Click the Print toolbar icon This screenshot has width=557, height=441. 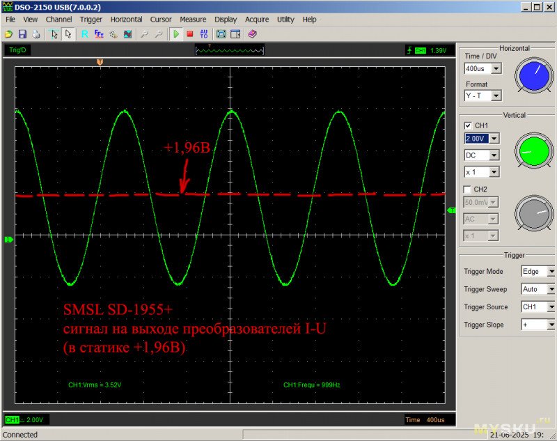click(36, 33)
